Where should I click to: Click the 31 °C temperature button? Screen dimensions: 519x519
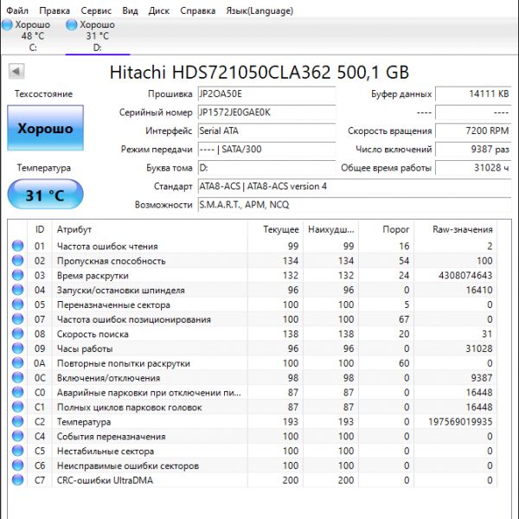pyautogui.click(x=45, y=195)
